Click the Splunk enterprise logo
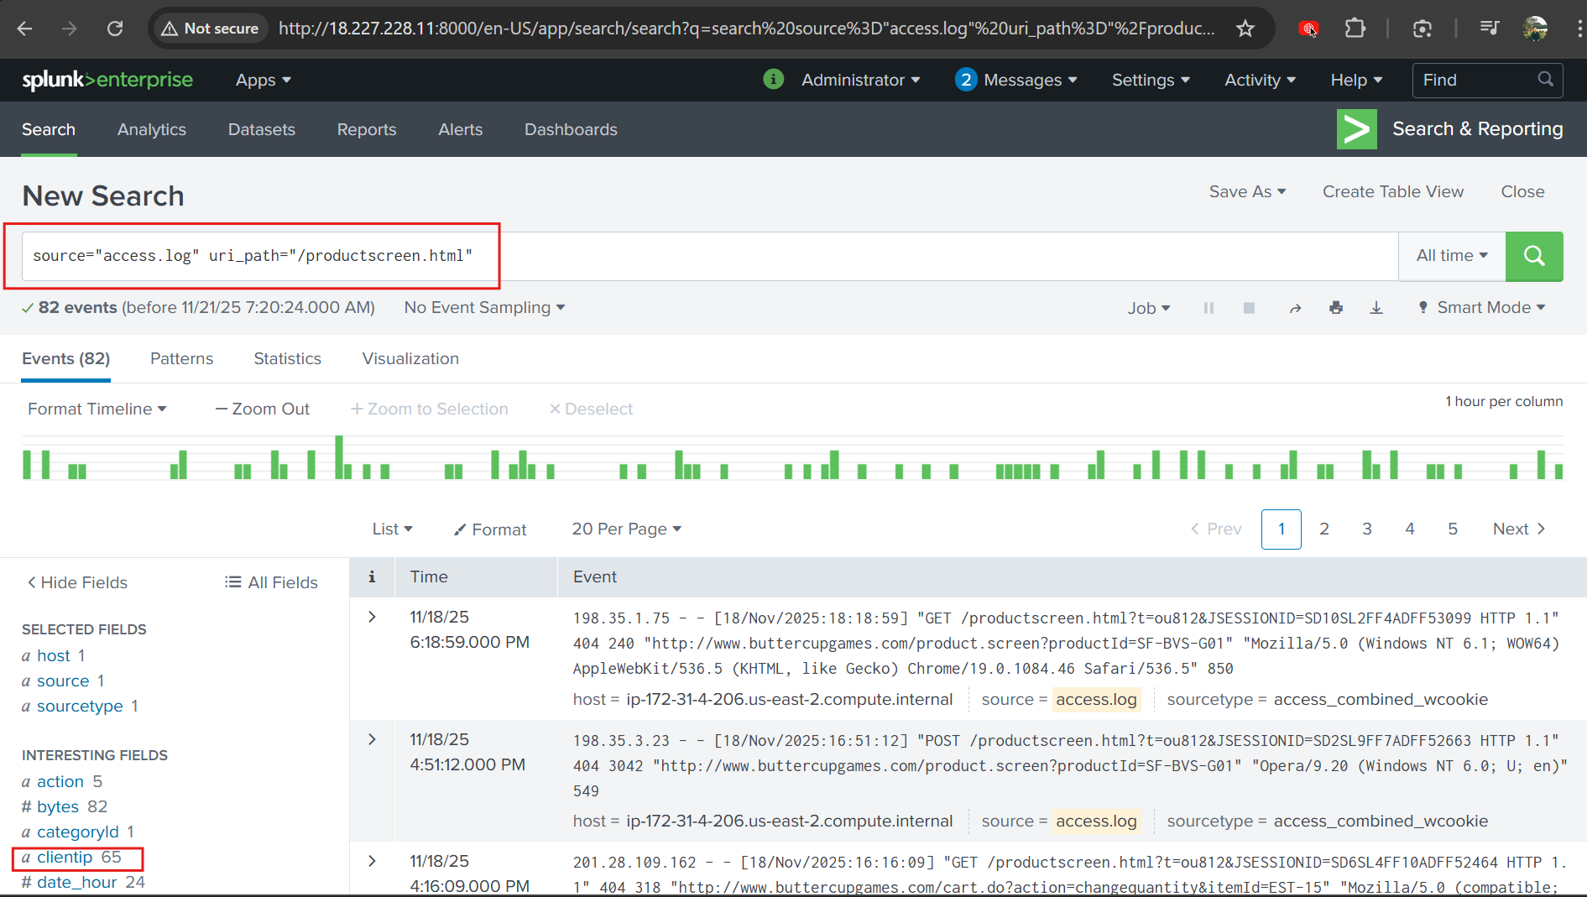This screenshot has width=1587, height=897. [x=107, y=80]
